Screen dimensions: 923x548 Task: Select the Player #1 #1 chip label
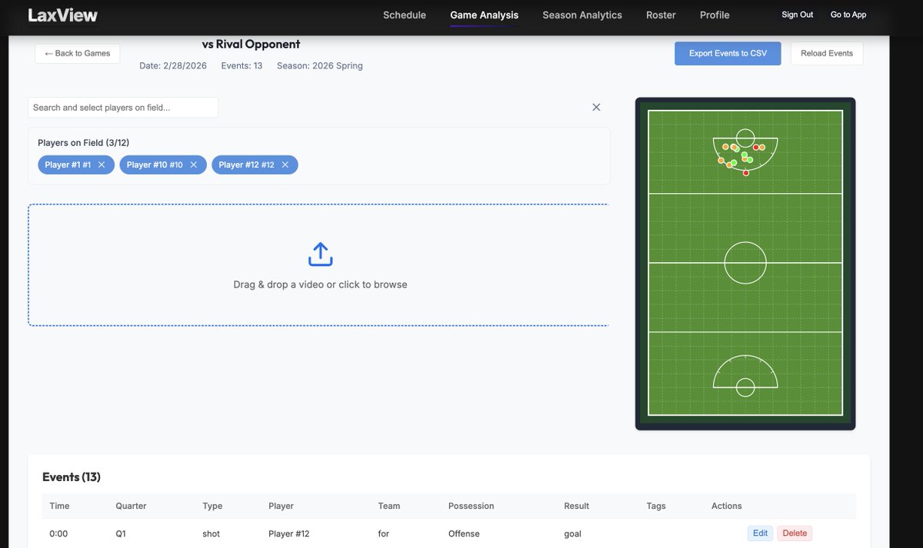coord(68,164)
